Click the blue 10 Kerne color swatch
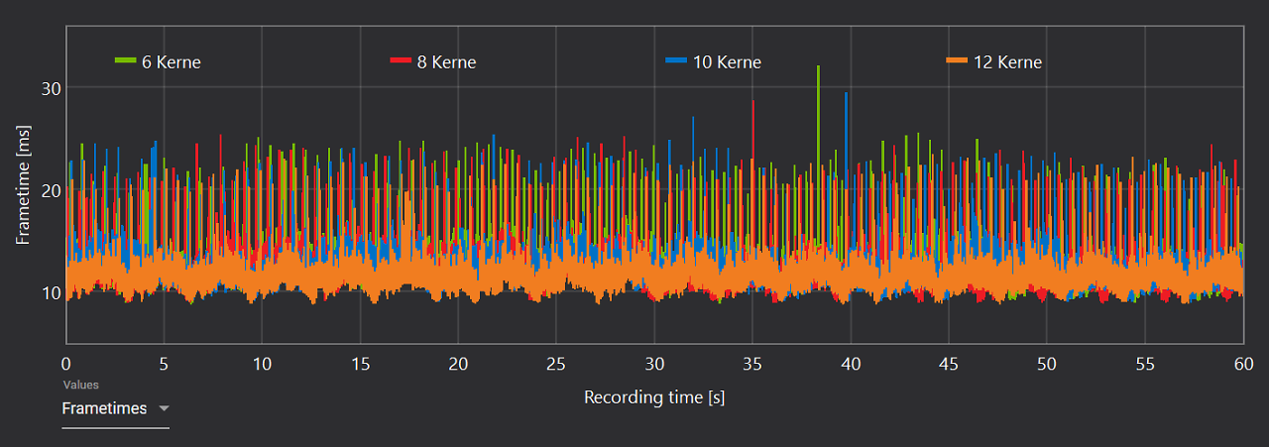1269x447 pixels. click(x=676, y=61)
